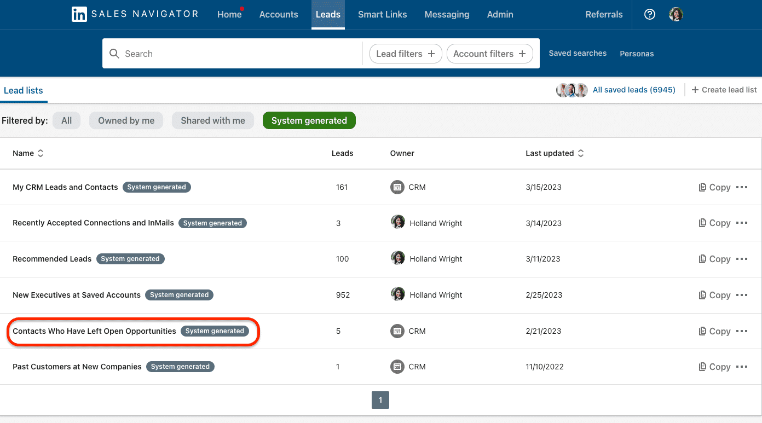Toggle the System generated filter
The height and width of the screenshot is (423, 762).
309,120
